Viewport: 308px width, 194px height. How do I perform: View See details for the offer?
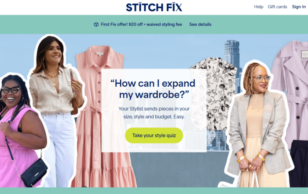pos(200,24)
